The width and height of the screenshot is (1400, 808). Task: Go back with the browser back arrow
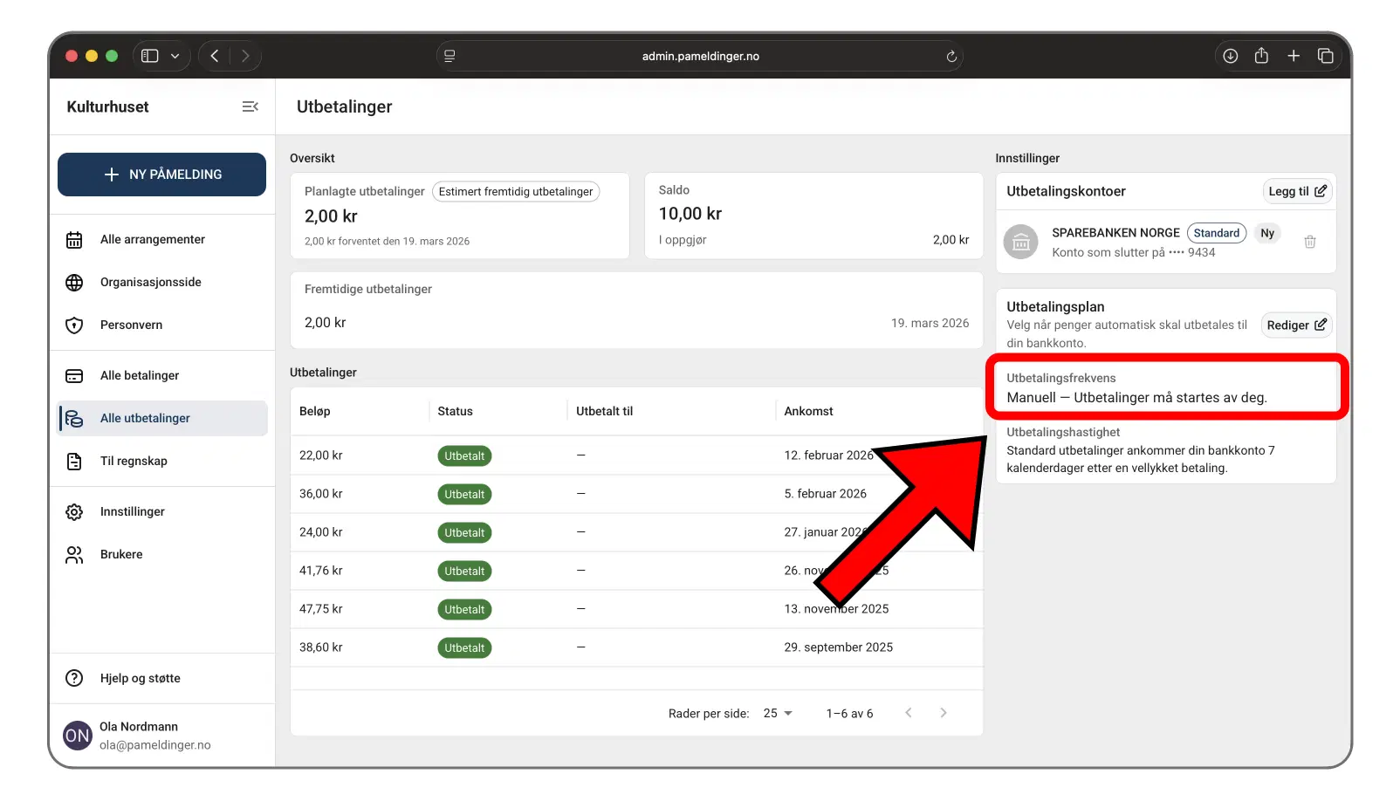(215, 56)
